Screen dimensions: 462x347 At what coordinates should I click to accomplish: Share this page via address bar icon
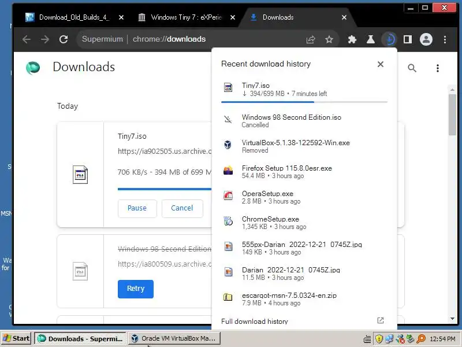(311, 39)
